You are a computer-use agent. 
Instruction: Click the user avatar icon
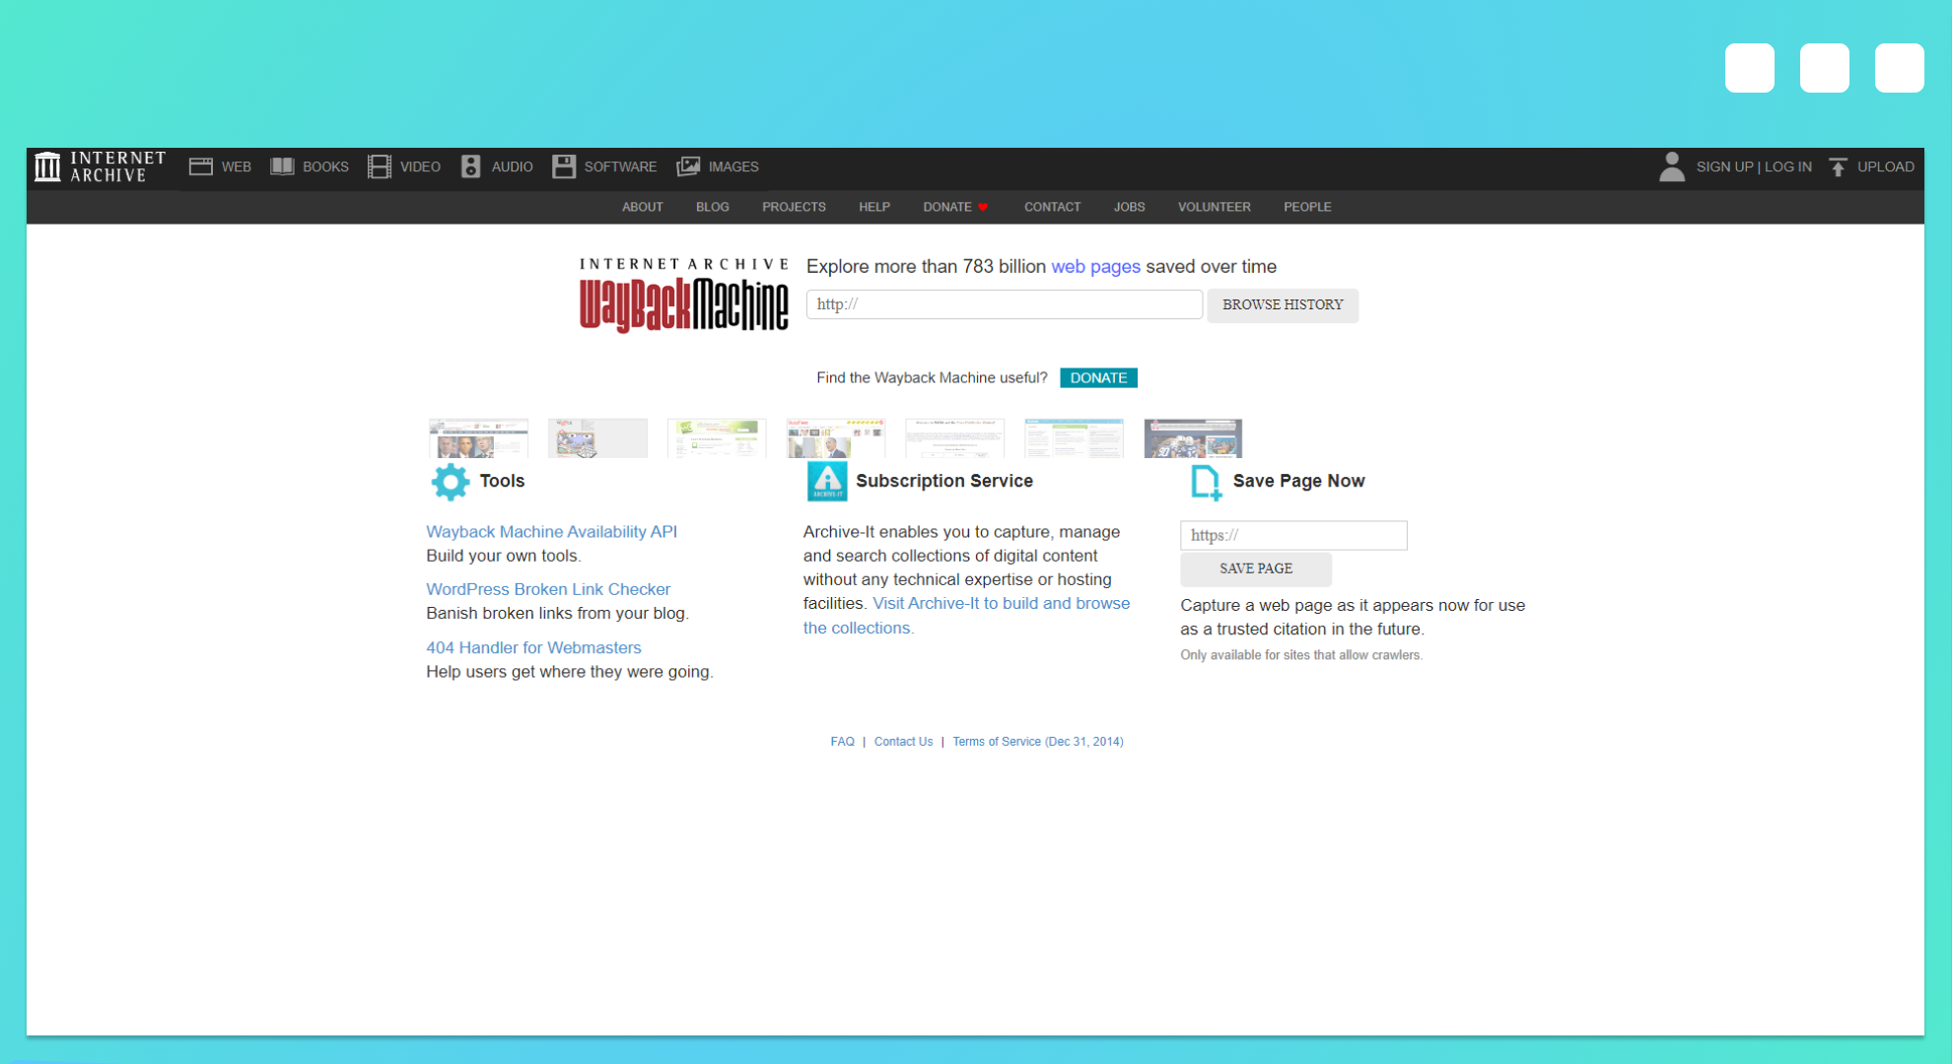click(1671, 166)
